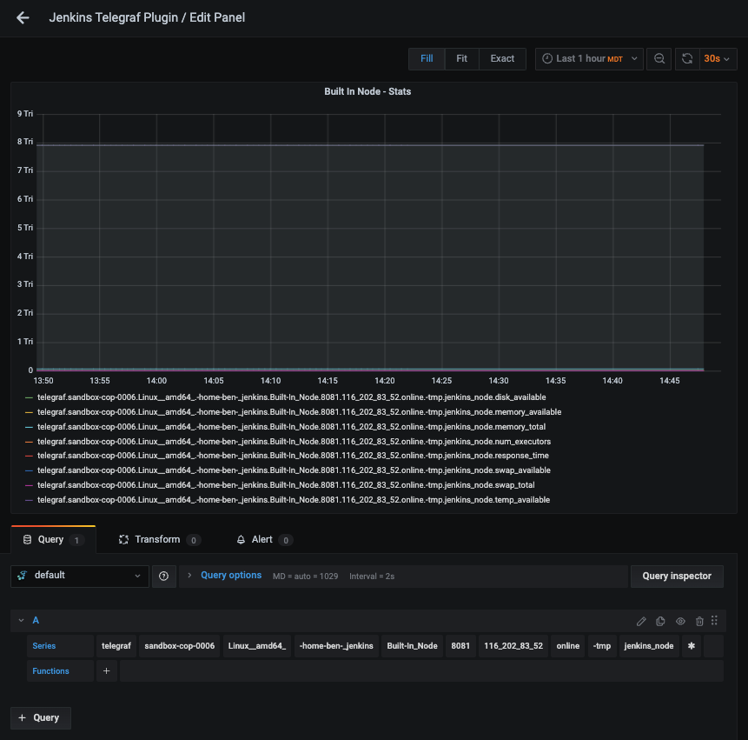This screenshot has height=740, width=748.
Task: Click the zoom out time range icon
Action: [x=659, y=59]
